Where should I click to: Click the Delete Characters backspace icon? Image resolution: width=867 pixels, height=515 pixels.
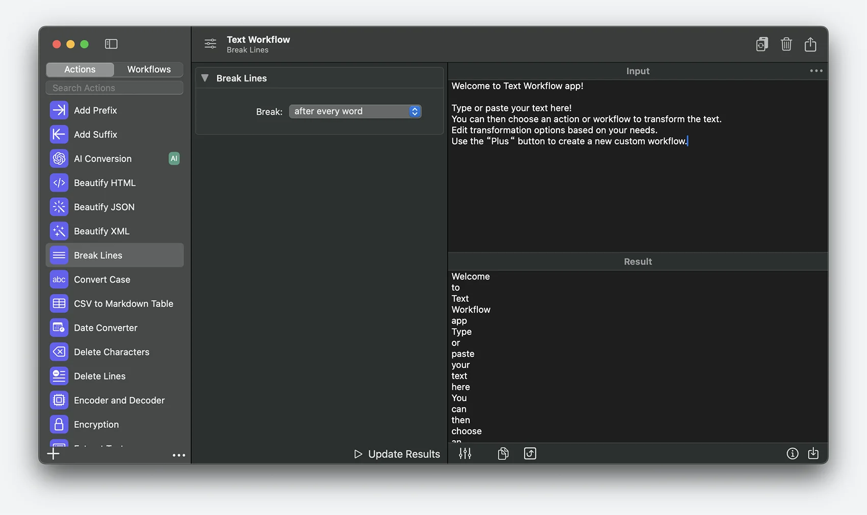[59, 352]
